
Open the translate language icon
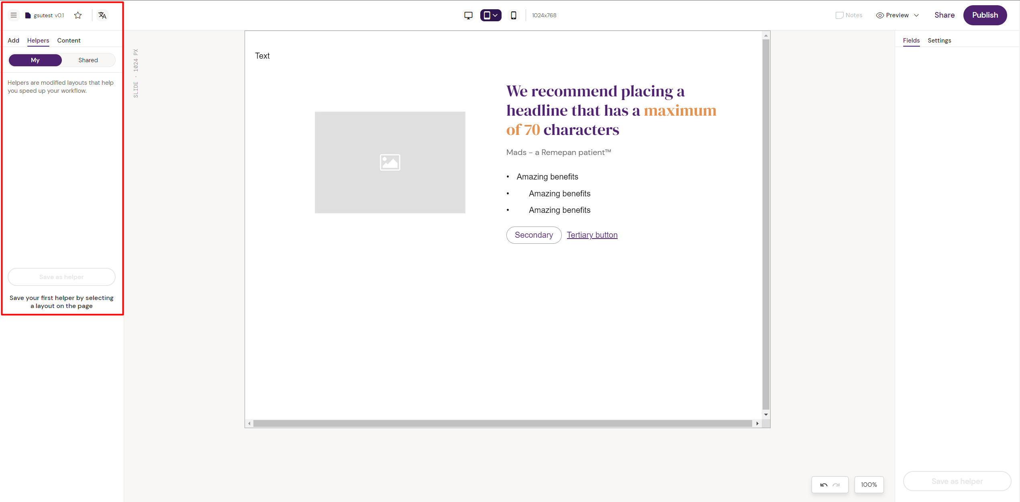click(102, 15)
